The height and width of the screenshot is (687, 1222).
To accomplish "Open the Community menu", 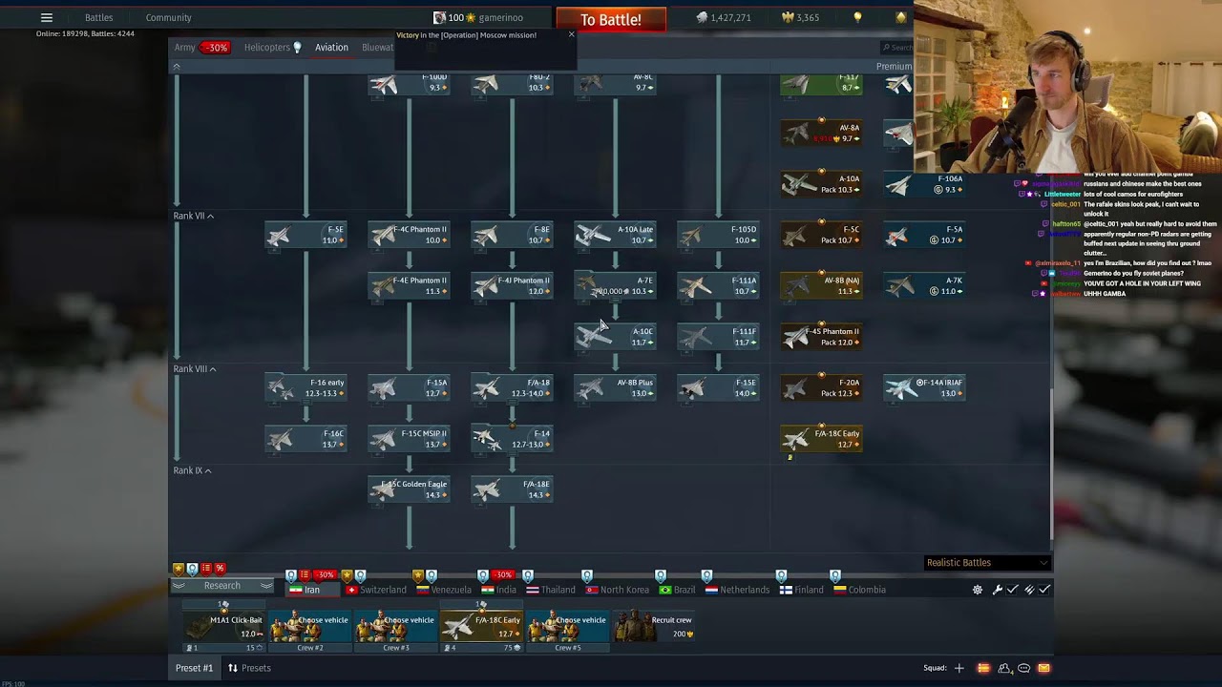I will click(x=168, y=17).
